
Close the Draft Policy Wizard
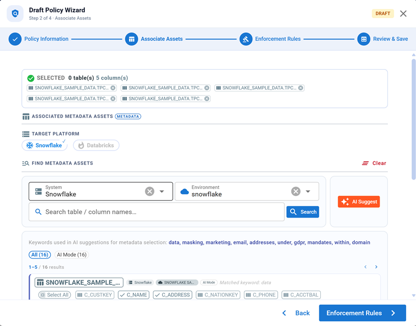tap(403, 14)
